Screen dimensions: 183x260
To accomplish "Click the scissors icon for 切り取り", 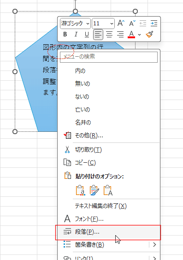I will coord(67,149).
